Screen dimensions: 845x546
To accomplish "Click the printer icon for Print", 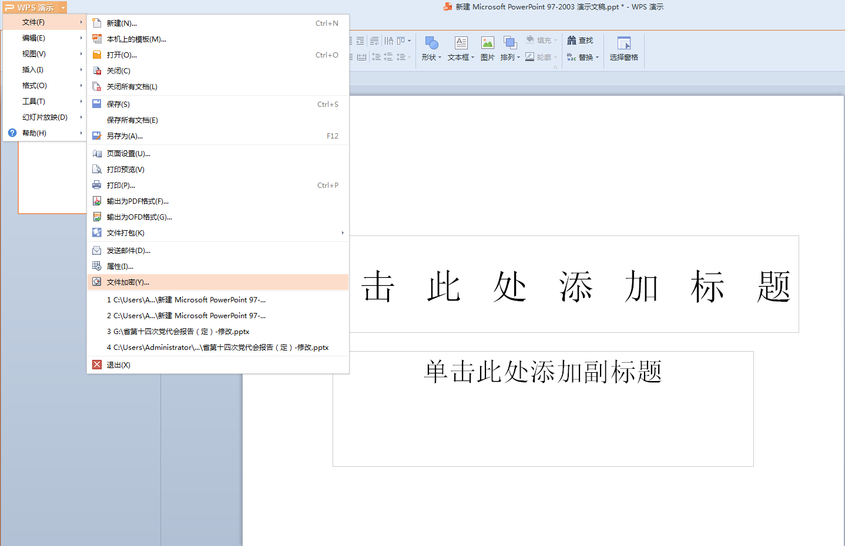I will [x=97, y=185].
